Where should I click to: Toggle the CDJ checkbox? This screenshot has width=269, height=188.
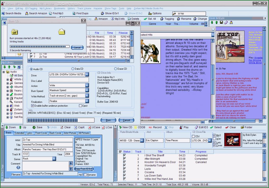[x=193, y=137]
